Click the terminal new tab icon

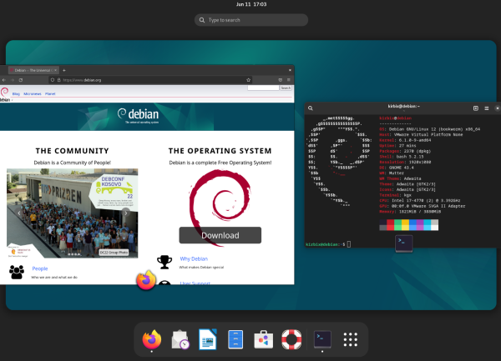476,108
